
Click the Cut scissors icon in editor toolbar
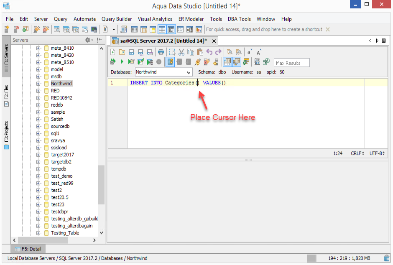181,52
